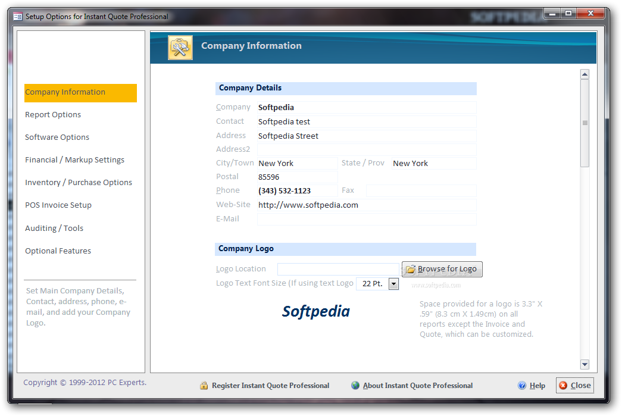Click the empty Logo Location field
The image size is (622, 416).
pyautogui.click(x=338, y=269)
